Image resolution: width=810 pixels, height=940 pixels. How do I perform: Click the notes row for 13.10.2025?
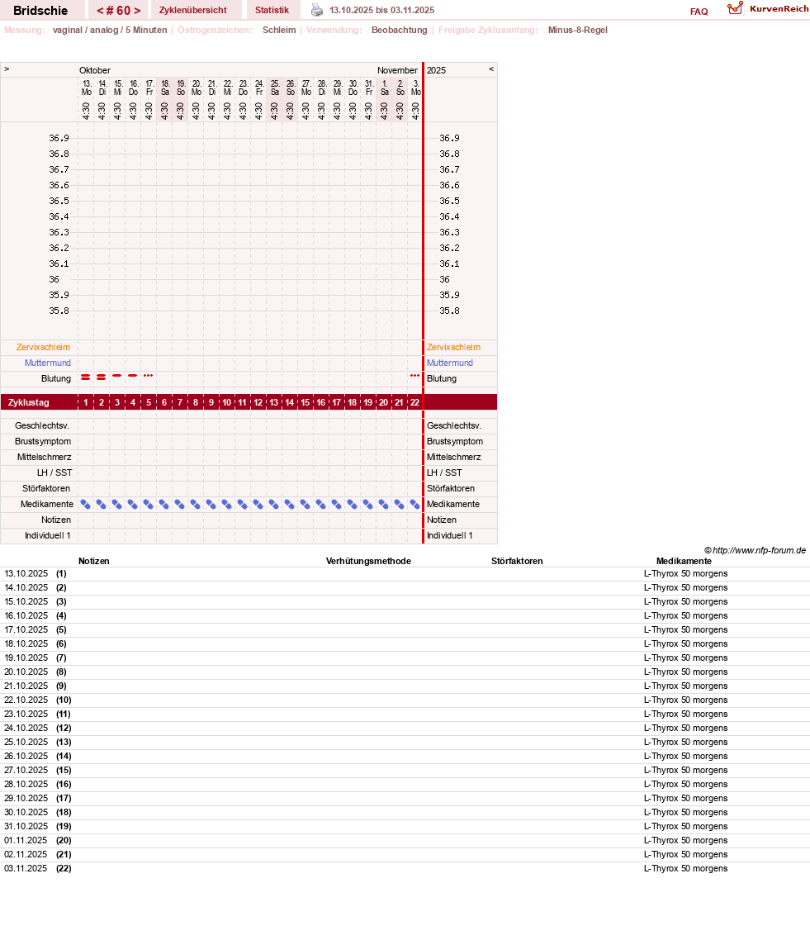(405, 574)
